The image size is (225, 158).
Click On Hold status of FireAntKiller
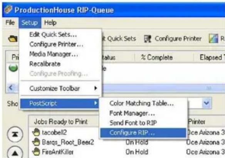tap(137, 152)
